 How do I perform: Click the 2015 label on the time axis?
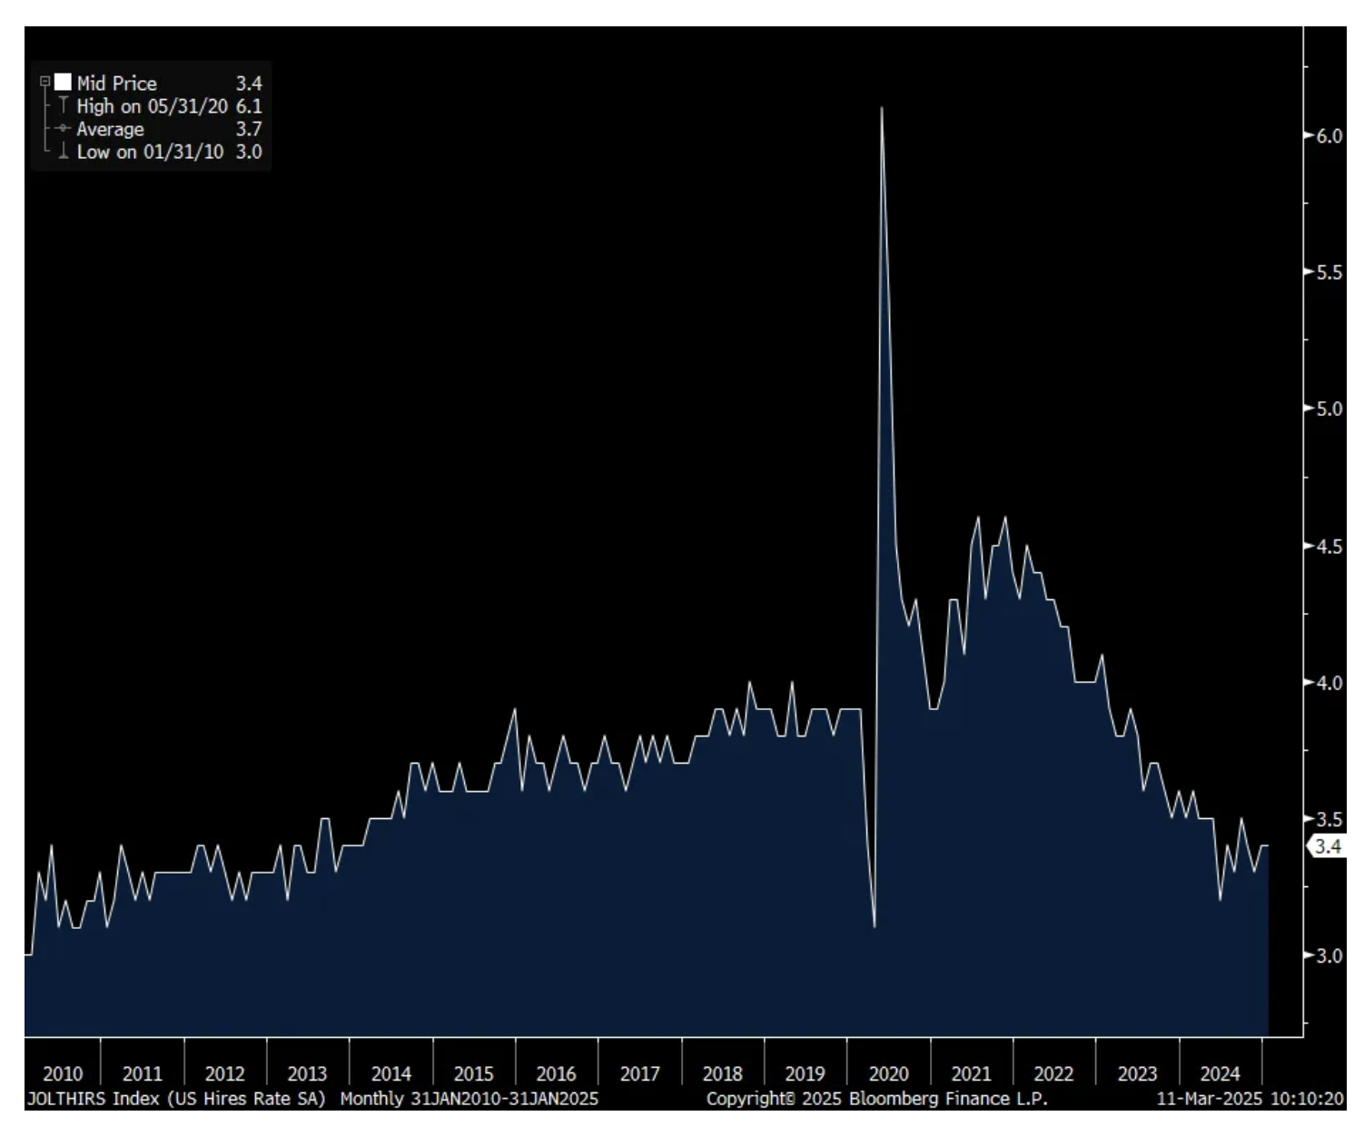click(x=473, y=1073)
